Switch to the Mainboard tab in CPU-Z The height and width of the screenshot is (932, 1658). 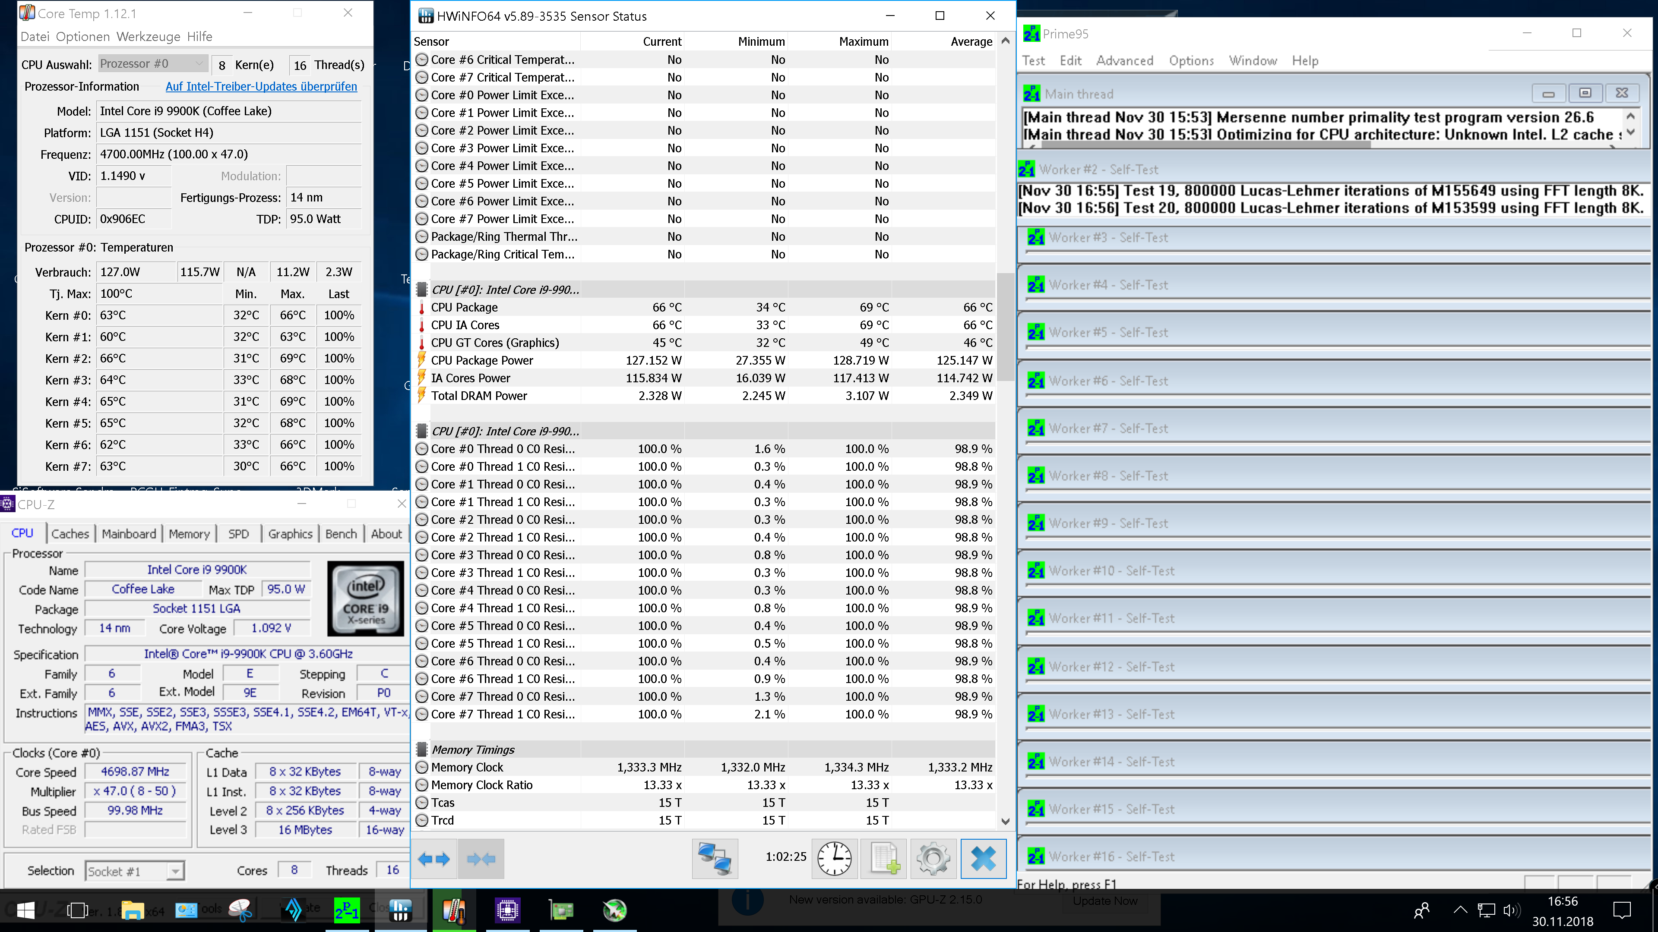point(129,534)
